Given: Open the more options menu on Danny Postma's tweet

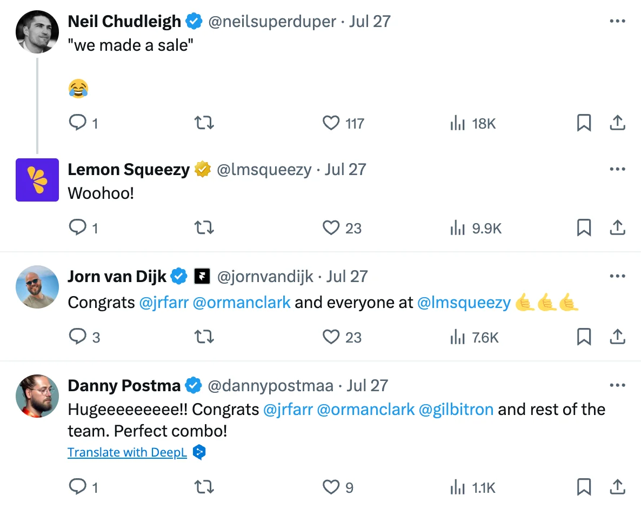Looking at the screenshot, I should click(617, 385).
